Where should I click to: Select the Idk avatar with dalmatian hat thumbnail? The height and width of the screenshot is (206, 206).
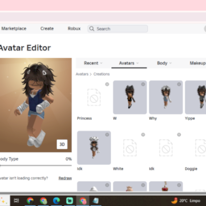(94, 148)
